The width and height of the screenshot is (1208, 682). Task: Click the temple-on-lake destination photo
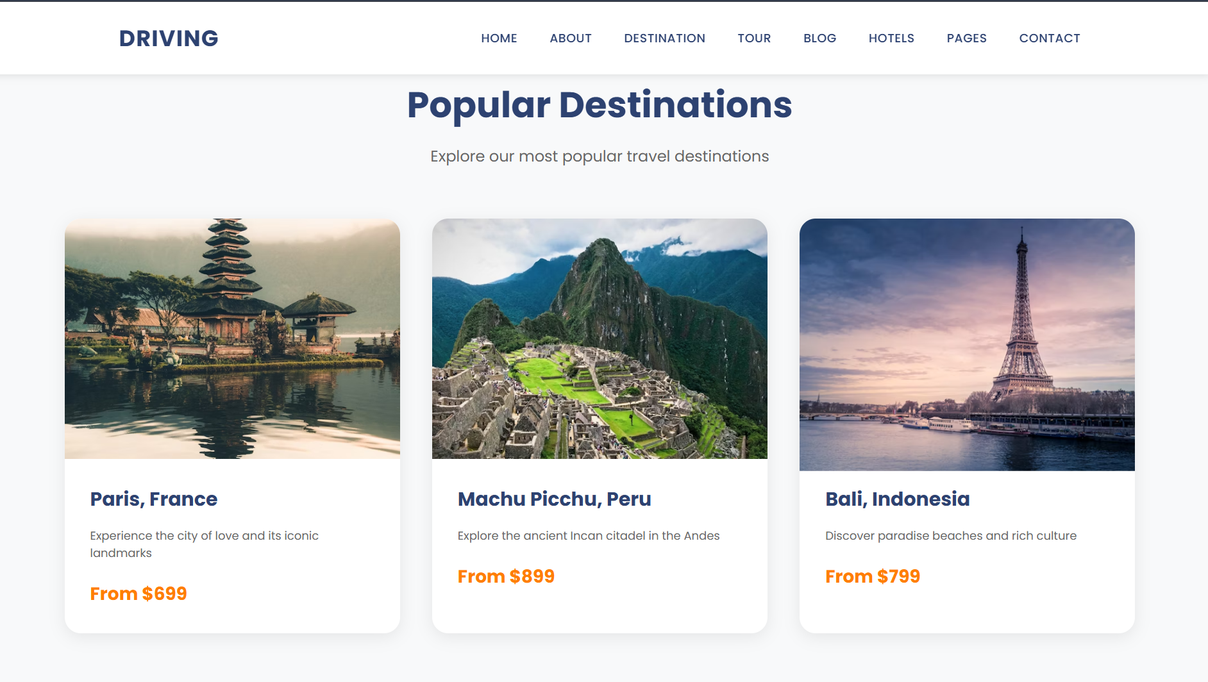pos(232,338)
